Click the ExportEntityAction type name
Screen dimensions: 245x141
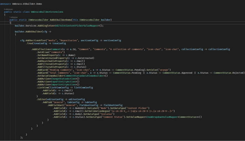(x=64, y=81)
